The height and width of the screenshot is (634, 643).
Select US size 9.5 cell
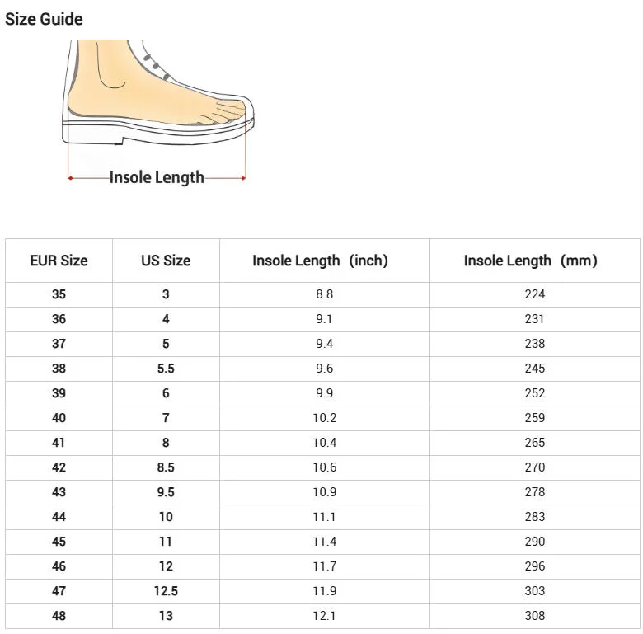coord(166,492)
